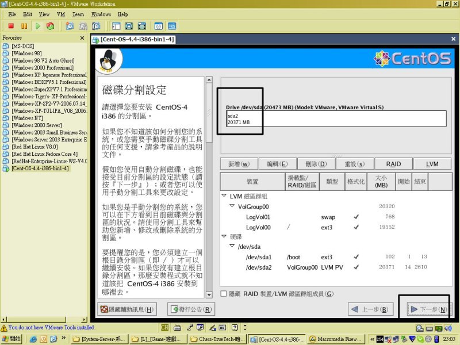Select the /dev/sda1 /boot row
This screenshot has width=460, height=345.
[336, 257]
